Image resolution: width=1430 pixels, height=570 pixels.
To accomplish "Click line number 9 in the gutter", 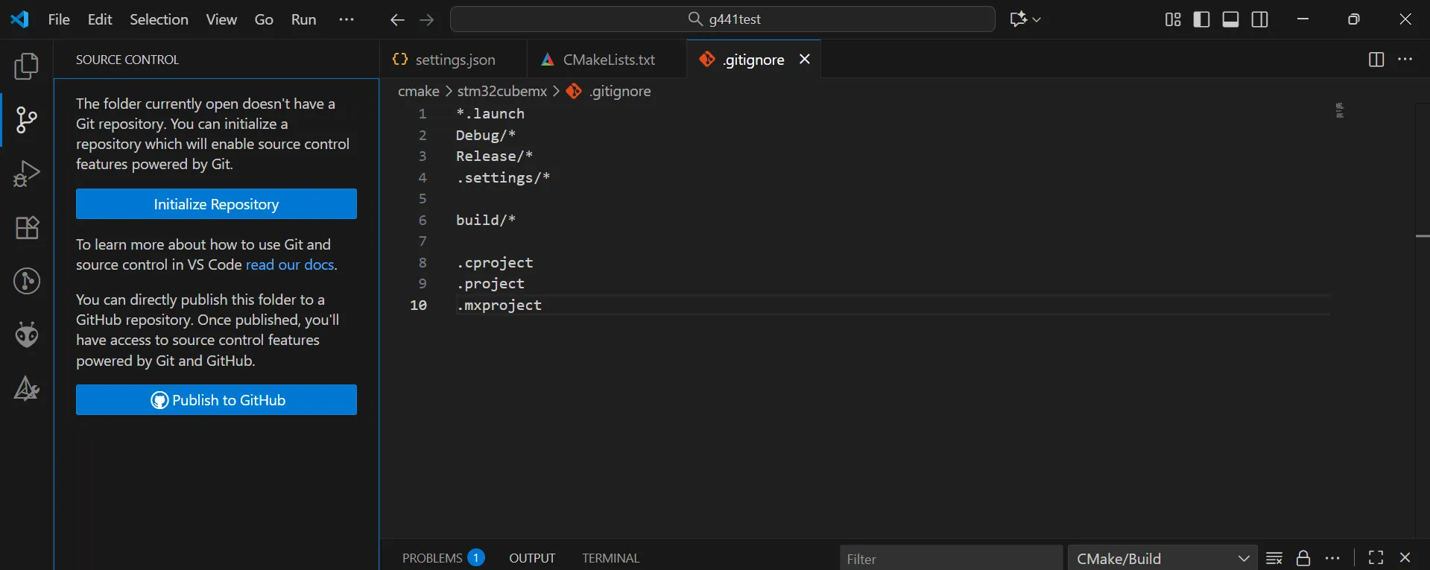I will [423, 284].
